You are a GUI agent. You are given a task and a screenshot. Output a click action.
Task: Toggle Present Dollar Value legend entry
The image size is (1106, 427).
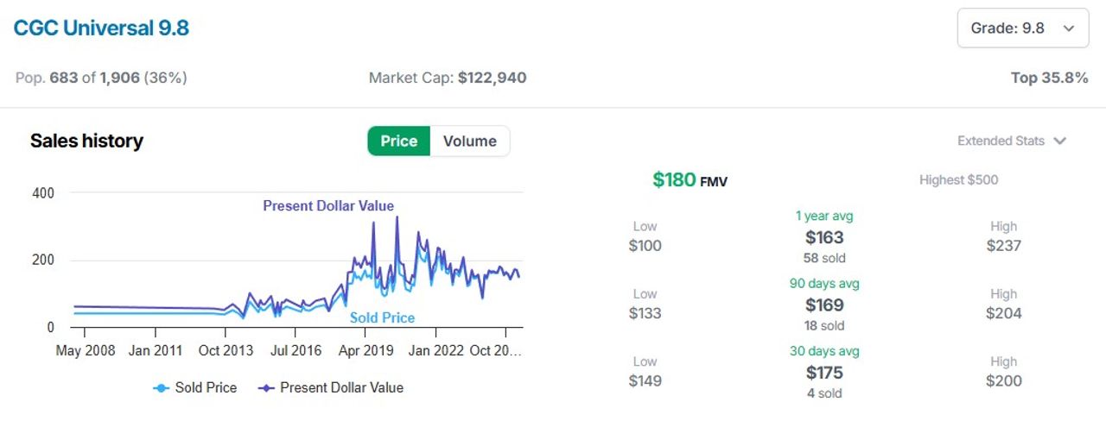tap(331, 387)
